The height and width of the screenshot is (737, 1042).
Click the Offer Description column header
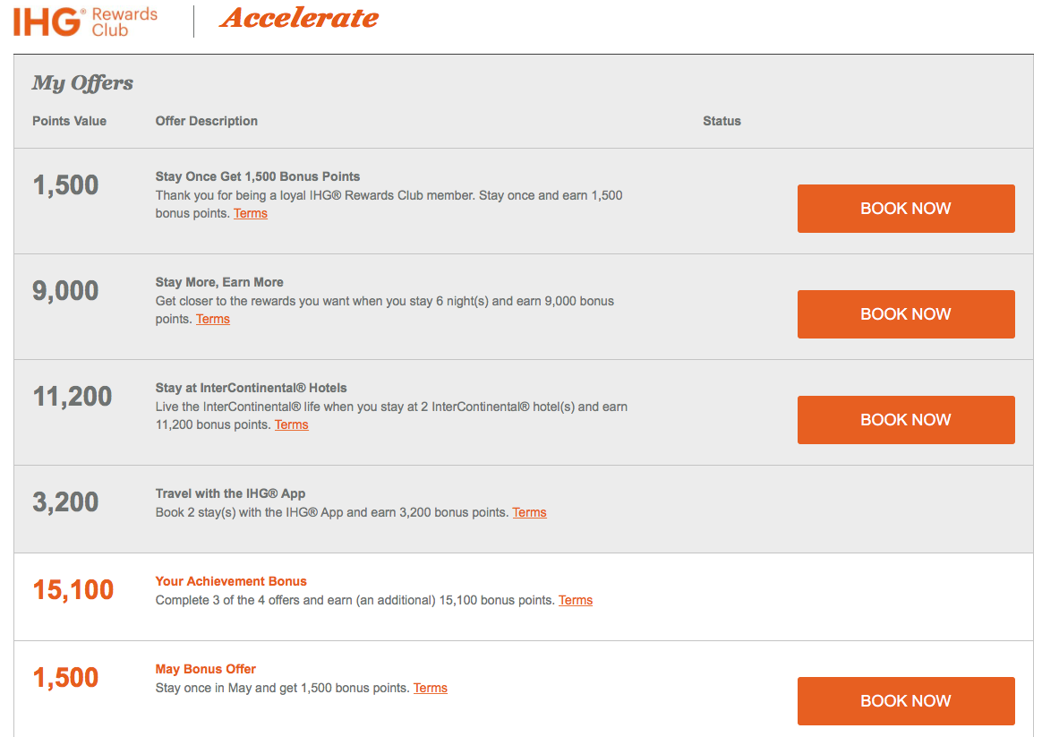207,121
